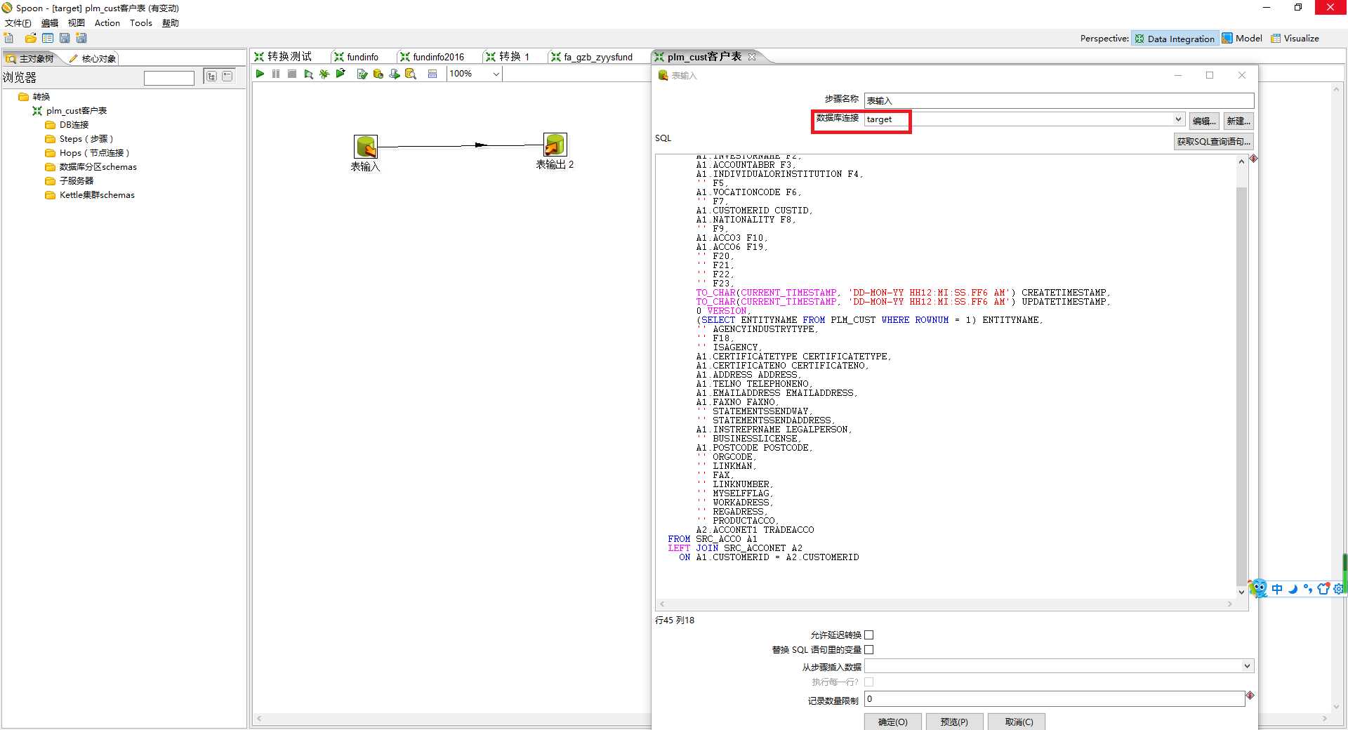This screenshot has height=730, width=1348.
Task: Close the plm_cust客户表 tab
Action: point(752,57)
